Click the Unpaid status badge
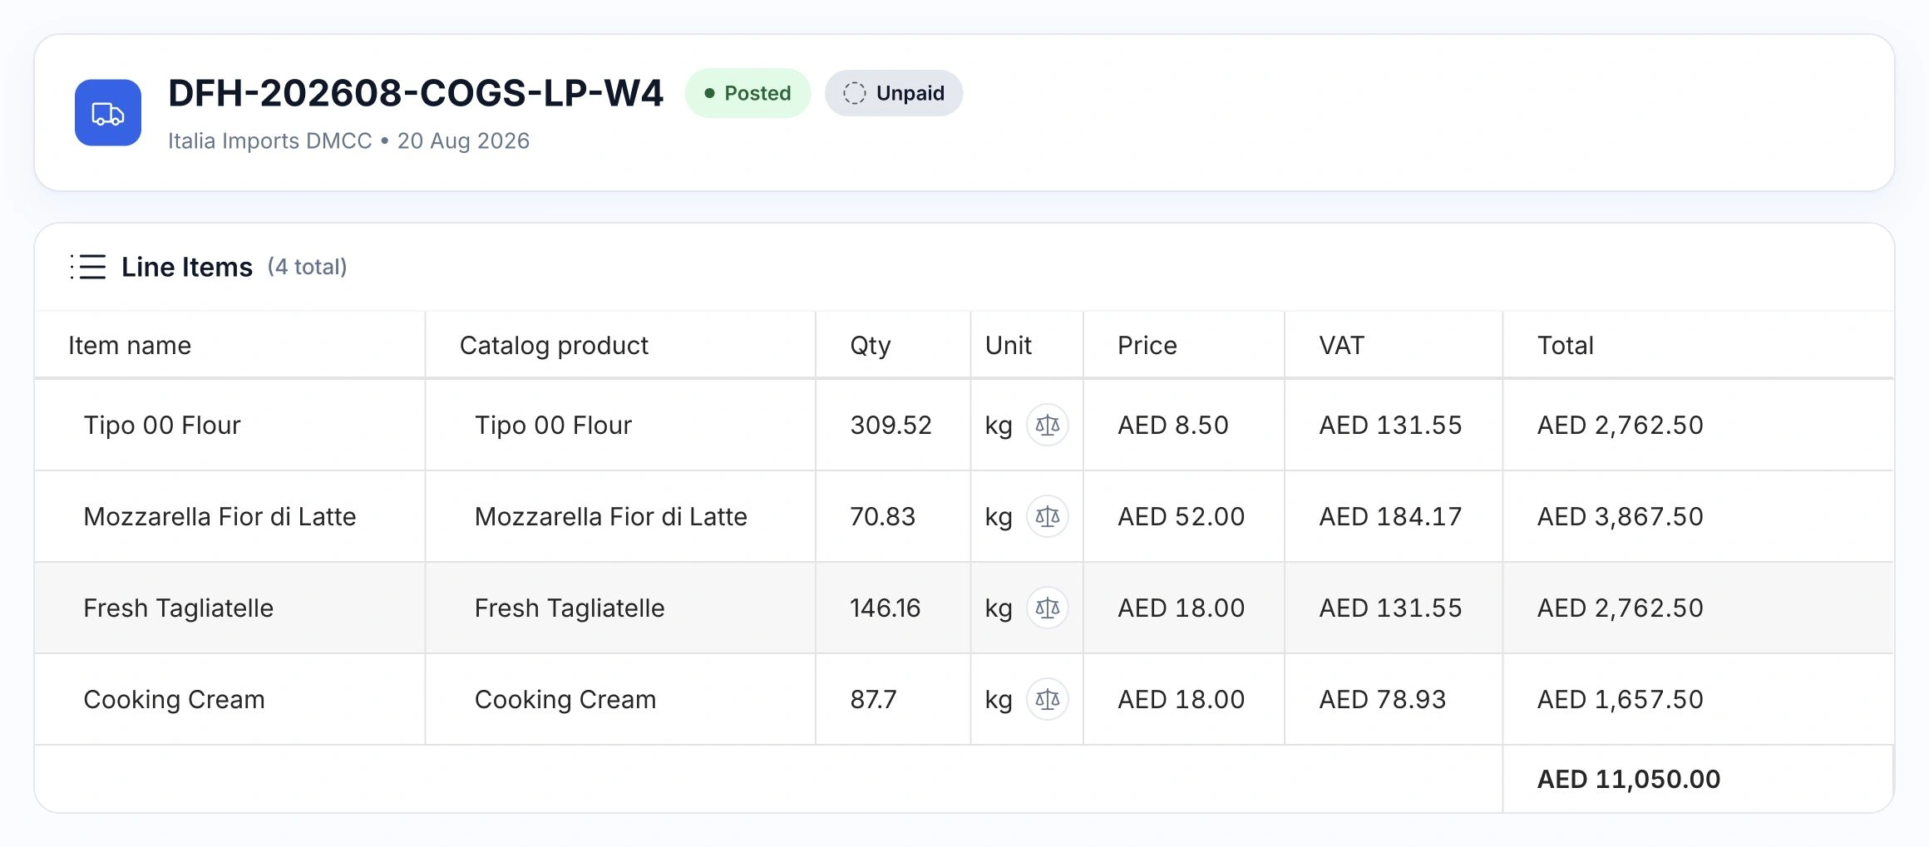 point(894,93)
